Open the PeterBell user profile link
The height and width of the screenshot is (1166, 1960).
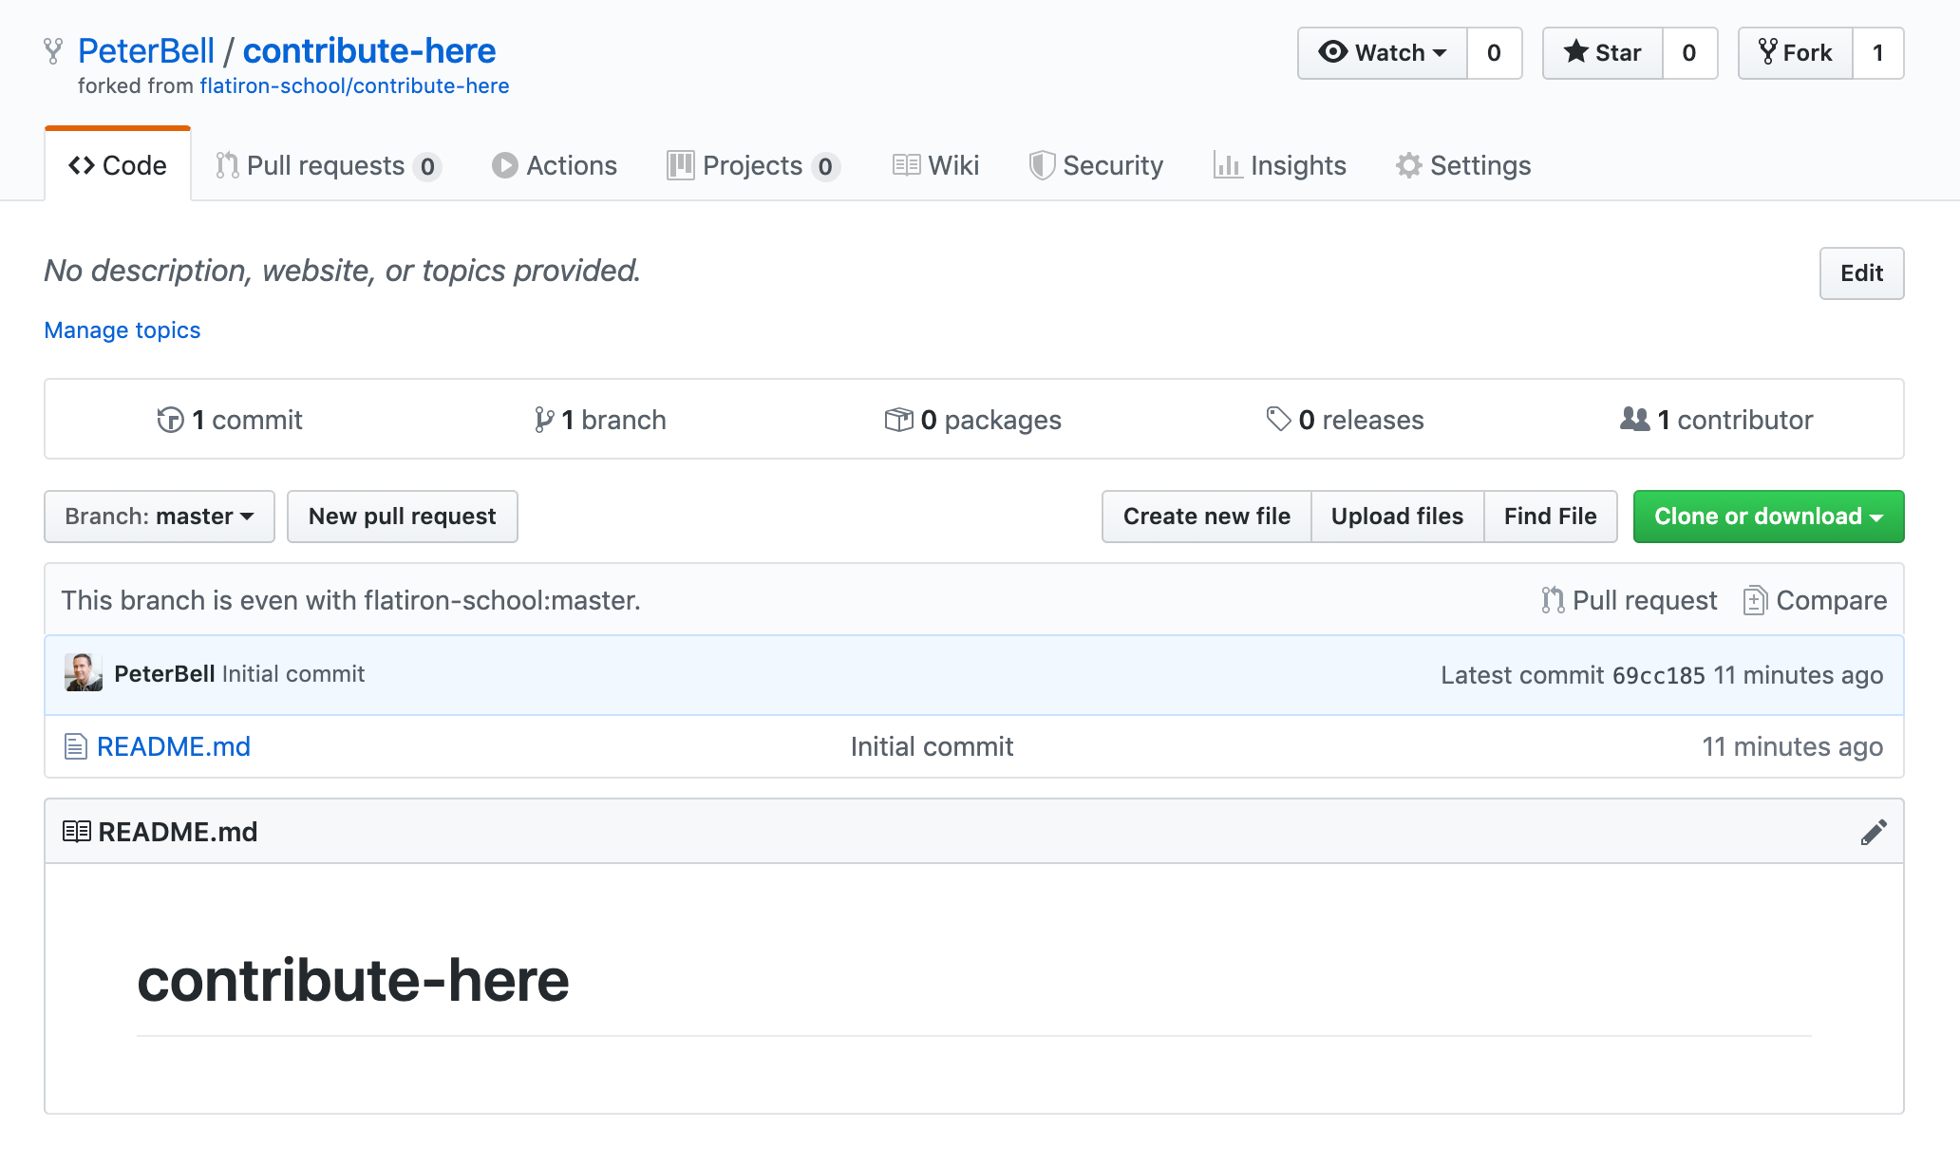[146, 50]
